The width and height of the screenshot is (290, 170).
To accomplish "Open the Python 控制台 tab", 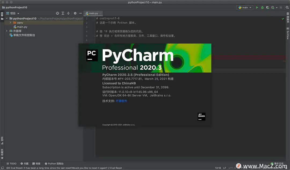I will tap(54, 164).
